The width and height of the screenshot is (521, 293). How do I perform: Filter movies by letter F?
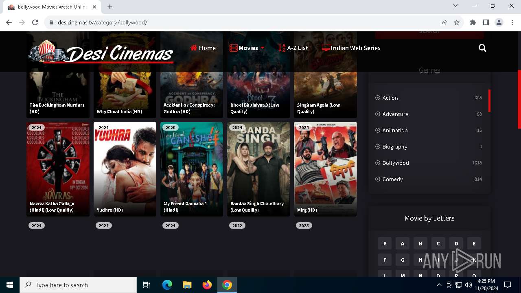385,260
